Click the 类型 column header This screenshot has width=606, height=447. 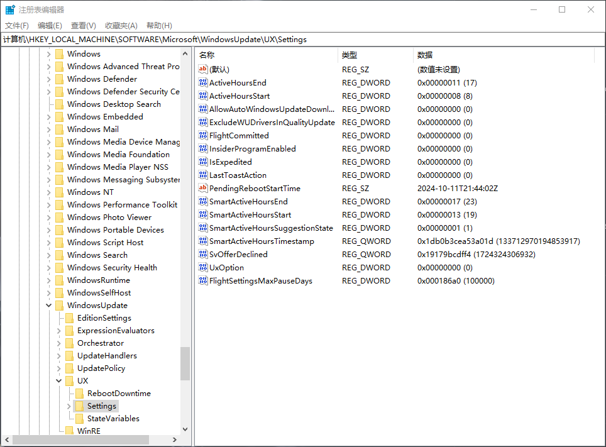point(376,55)
